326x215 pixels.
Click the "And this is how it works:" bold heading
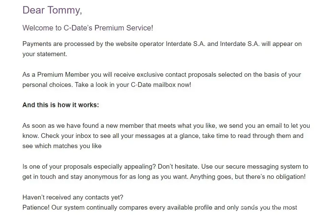(61, 105)
